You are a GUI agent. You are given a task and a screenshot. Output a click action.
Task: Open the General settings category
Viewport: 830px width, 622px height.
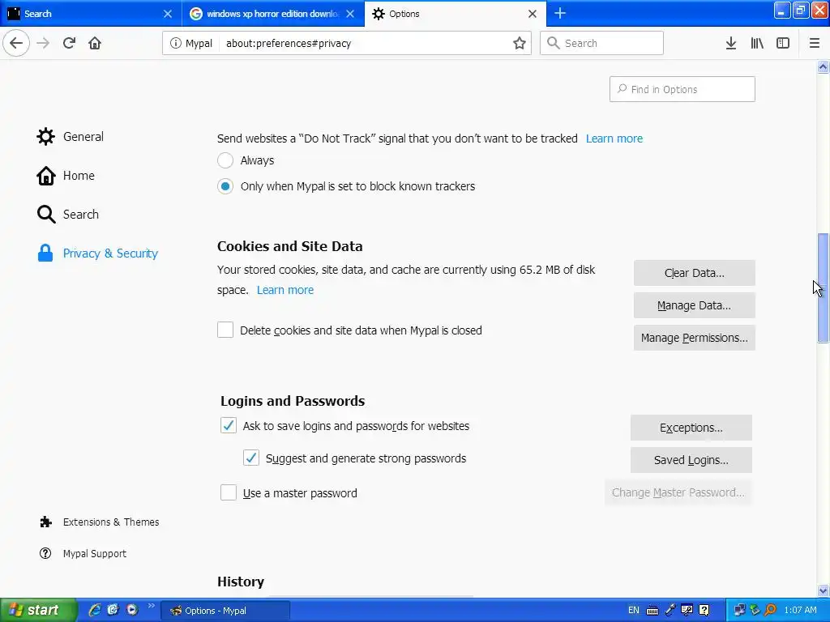pos(71,136)
